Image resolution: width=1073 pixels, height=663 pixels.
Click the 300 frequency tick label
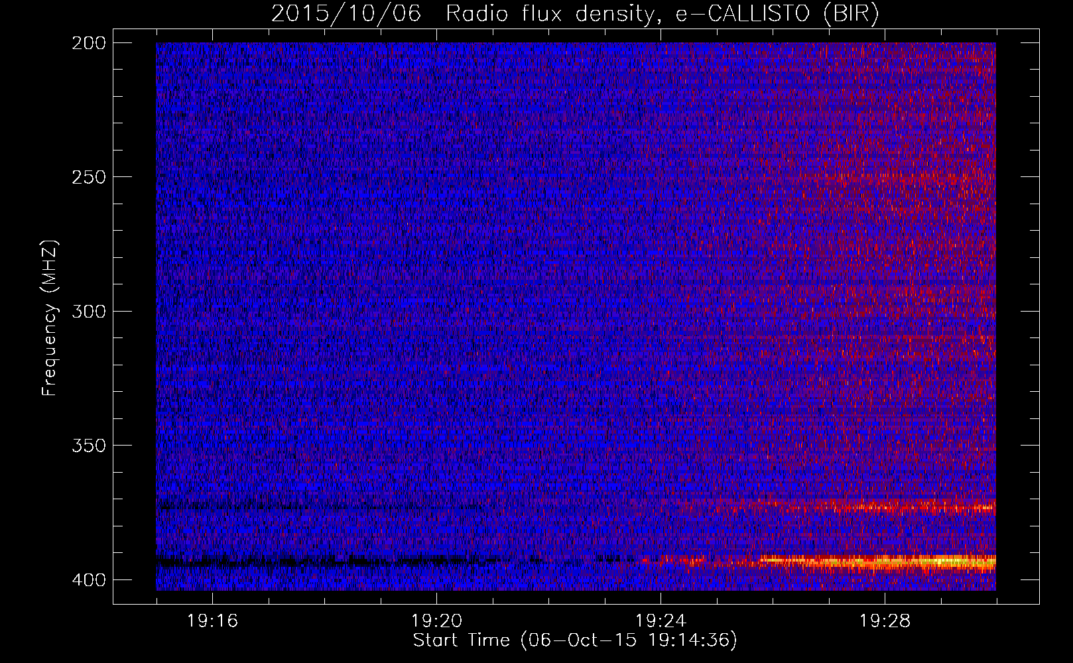[88, 312]
